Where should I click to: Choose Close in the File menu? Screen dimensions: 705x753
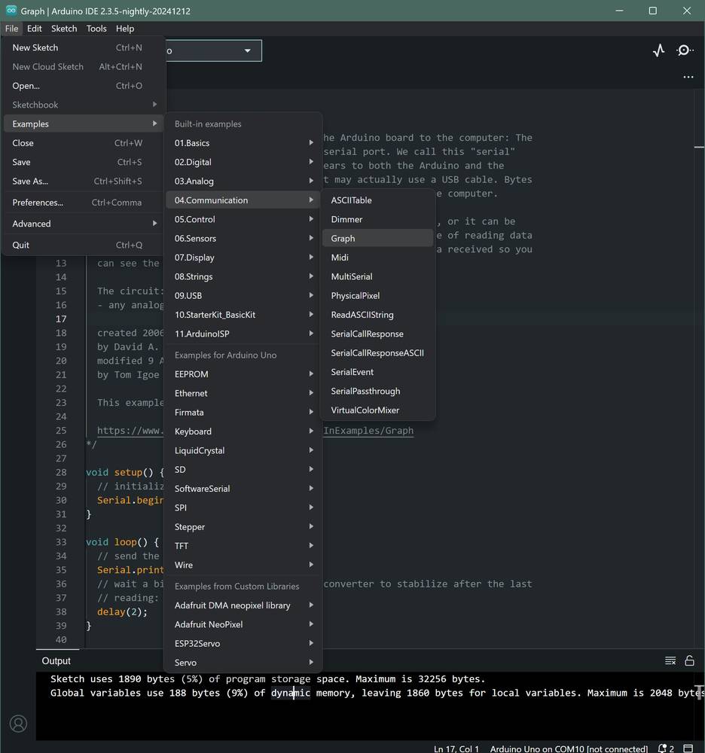[x=83, y=142]
